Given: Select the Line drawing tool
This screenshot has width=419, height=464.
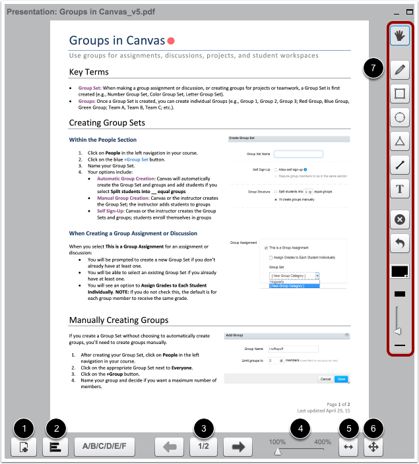Looking at the screenshot, I should (x=400, y=165).
